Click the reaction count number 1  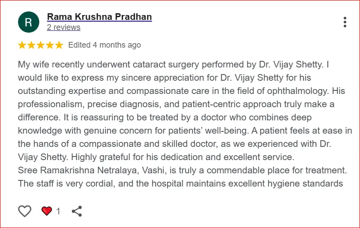pos(58,211)
